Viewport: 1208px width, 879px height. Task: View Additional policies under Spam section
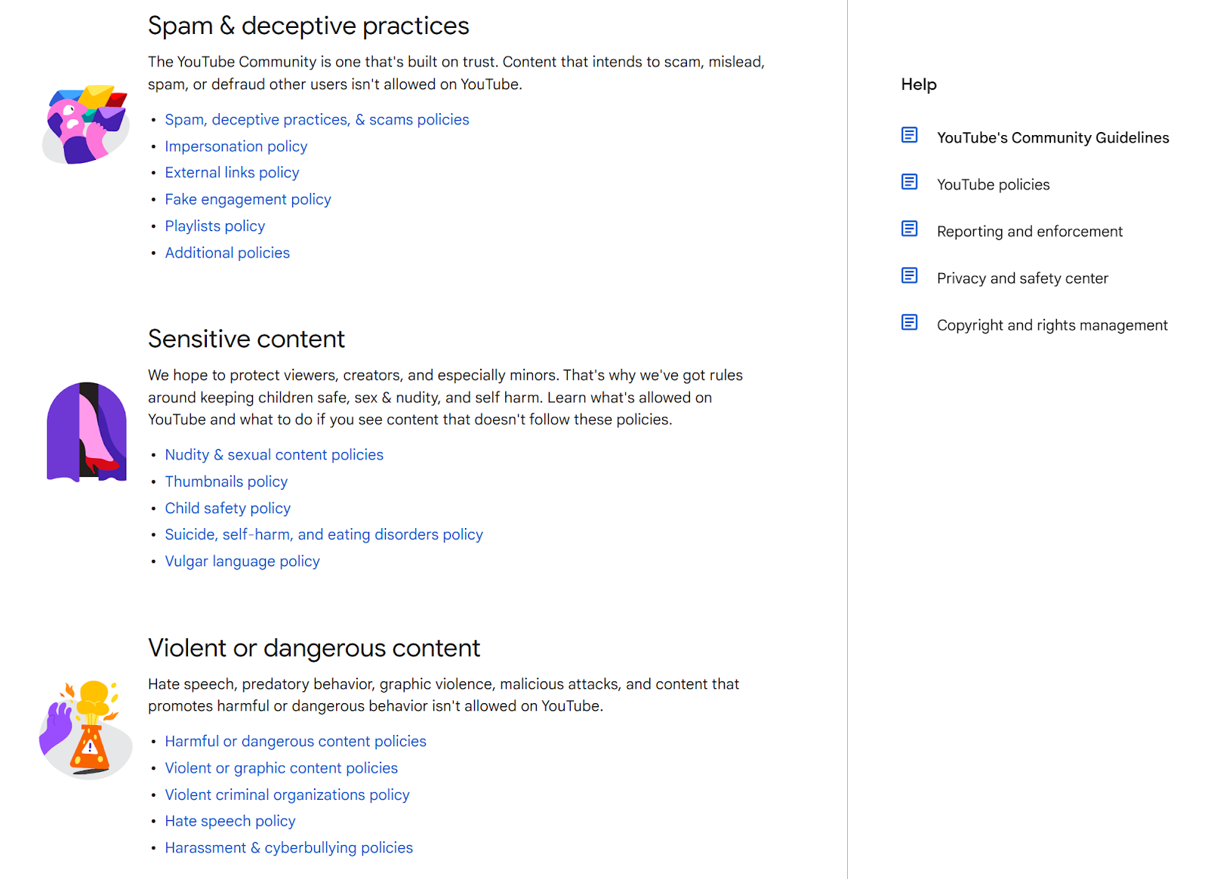(x=226, y=253)
